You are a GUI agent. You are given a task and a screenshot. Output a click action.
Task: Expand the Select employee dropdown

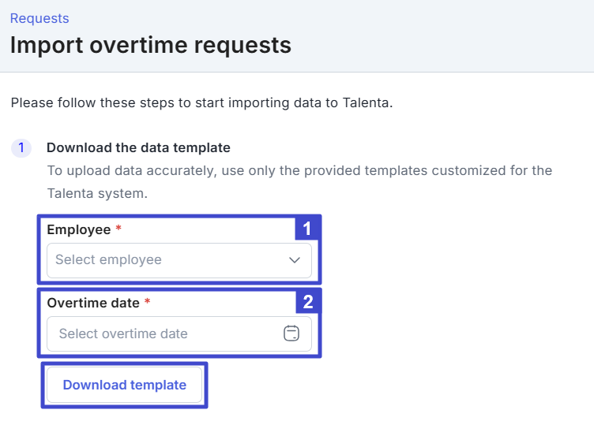tap(179, 260)
